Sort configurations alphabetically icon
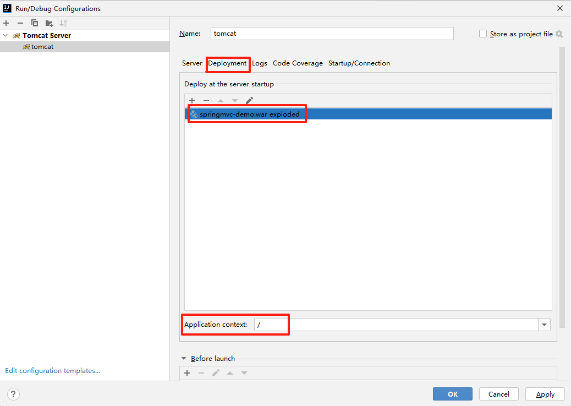The width and height of the screenshot is (571, 406). click(x=63, y=23)
